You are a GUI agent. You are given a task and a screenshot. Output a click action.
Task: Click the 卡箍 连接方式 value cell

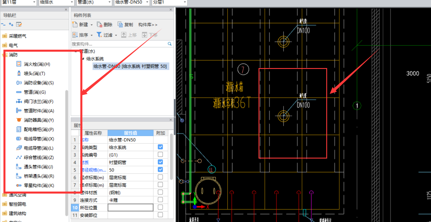coord(131,200)
